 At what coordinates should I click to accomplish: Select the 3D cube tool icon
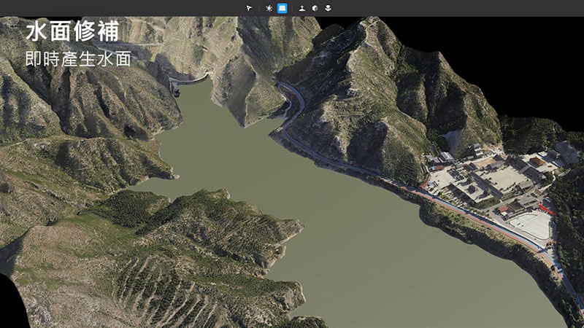pos(315,8)
